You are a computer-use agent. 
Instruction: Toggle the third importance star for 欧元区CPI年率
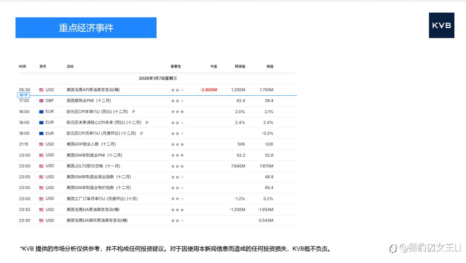[x=182, y=112]
